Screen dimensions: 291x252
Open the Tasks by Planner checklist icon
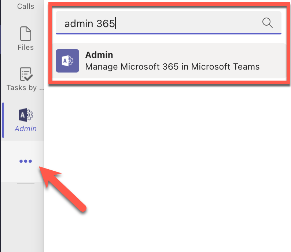26,74
